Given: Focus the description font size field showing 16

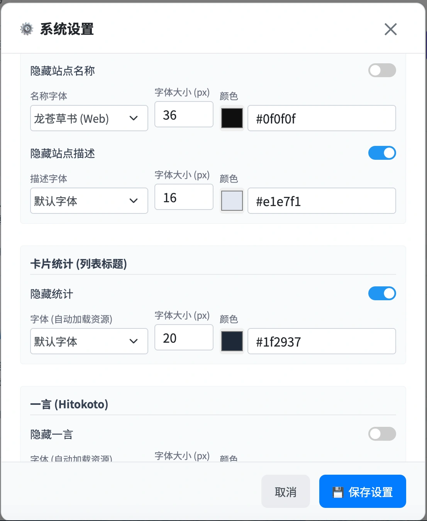Looking at the screenshot, I should point(184,197).
